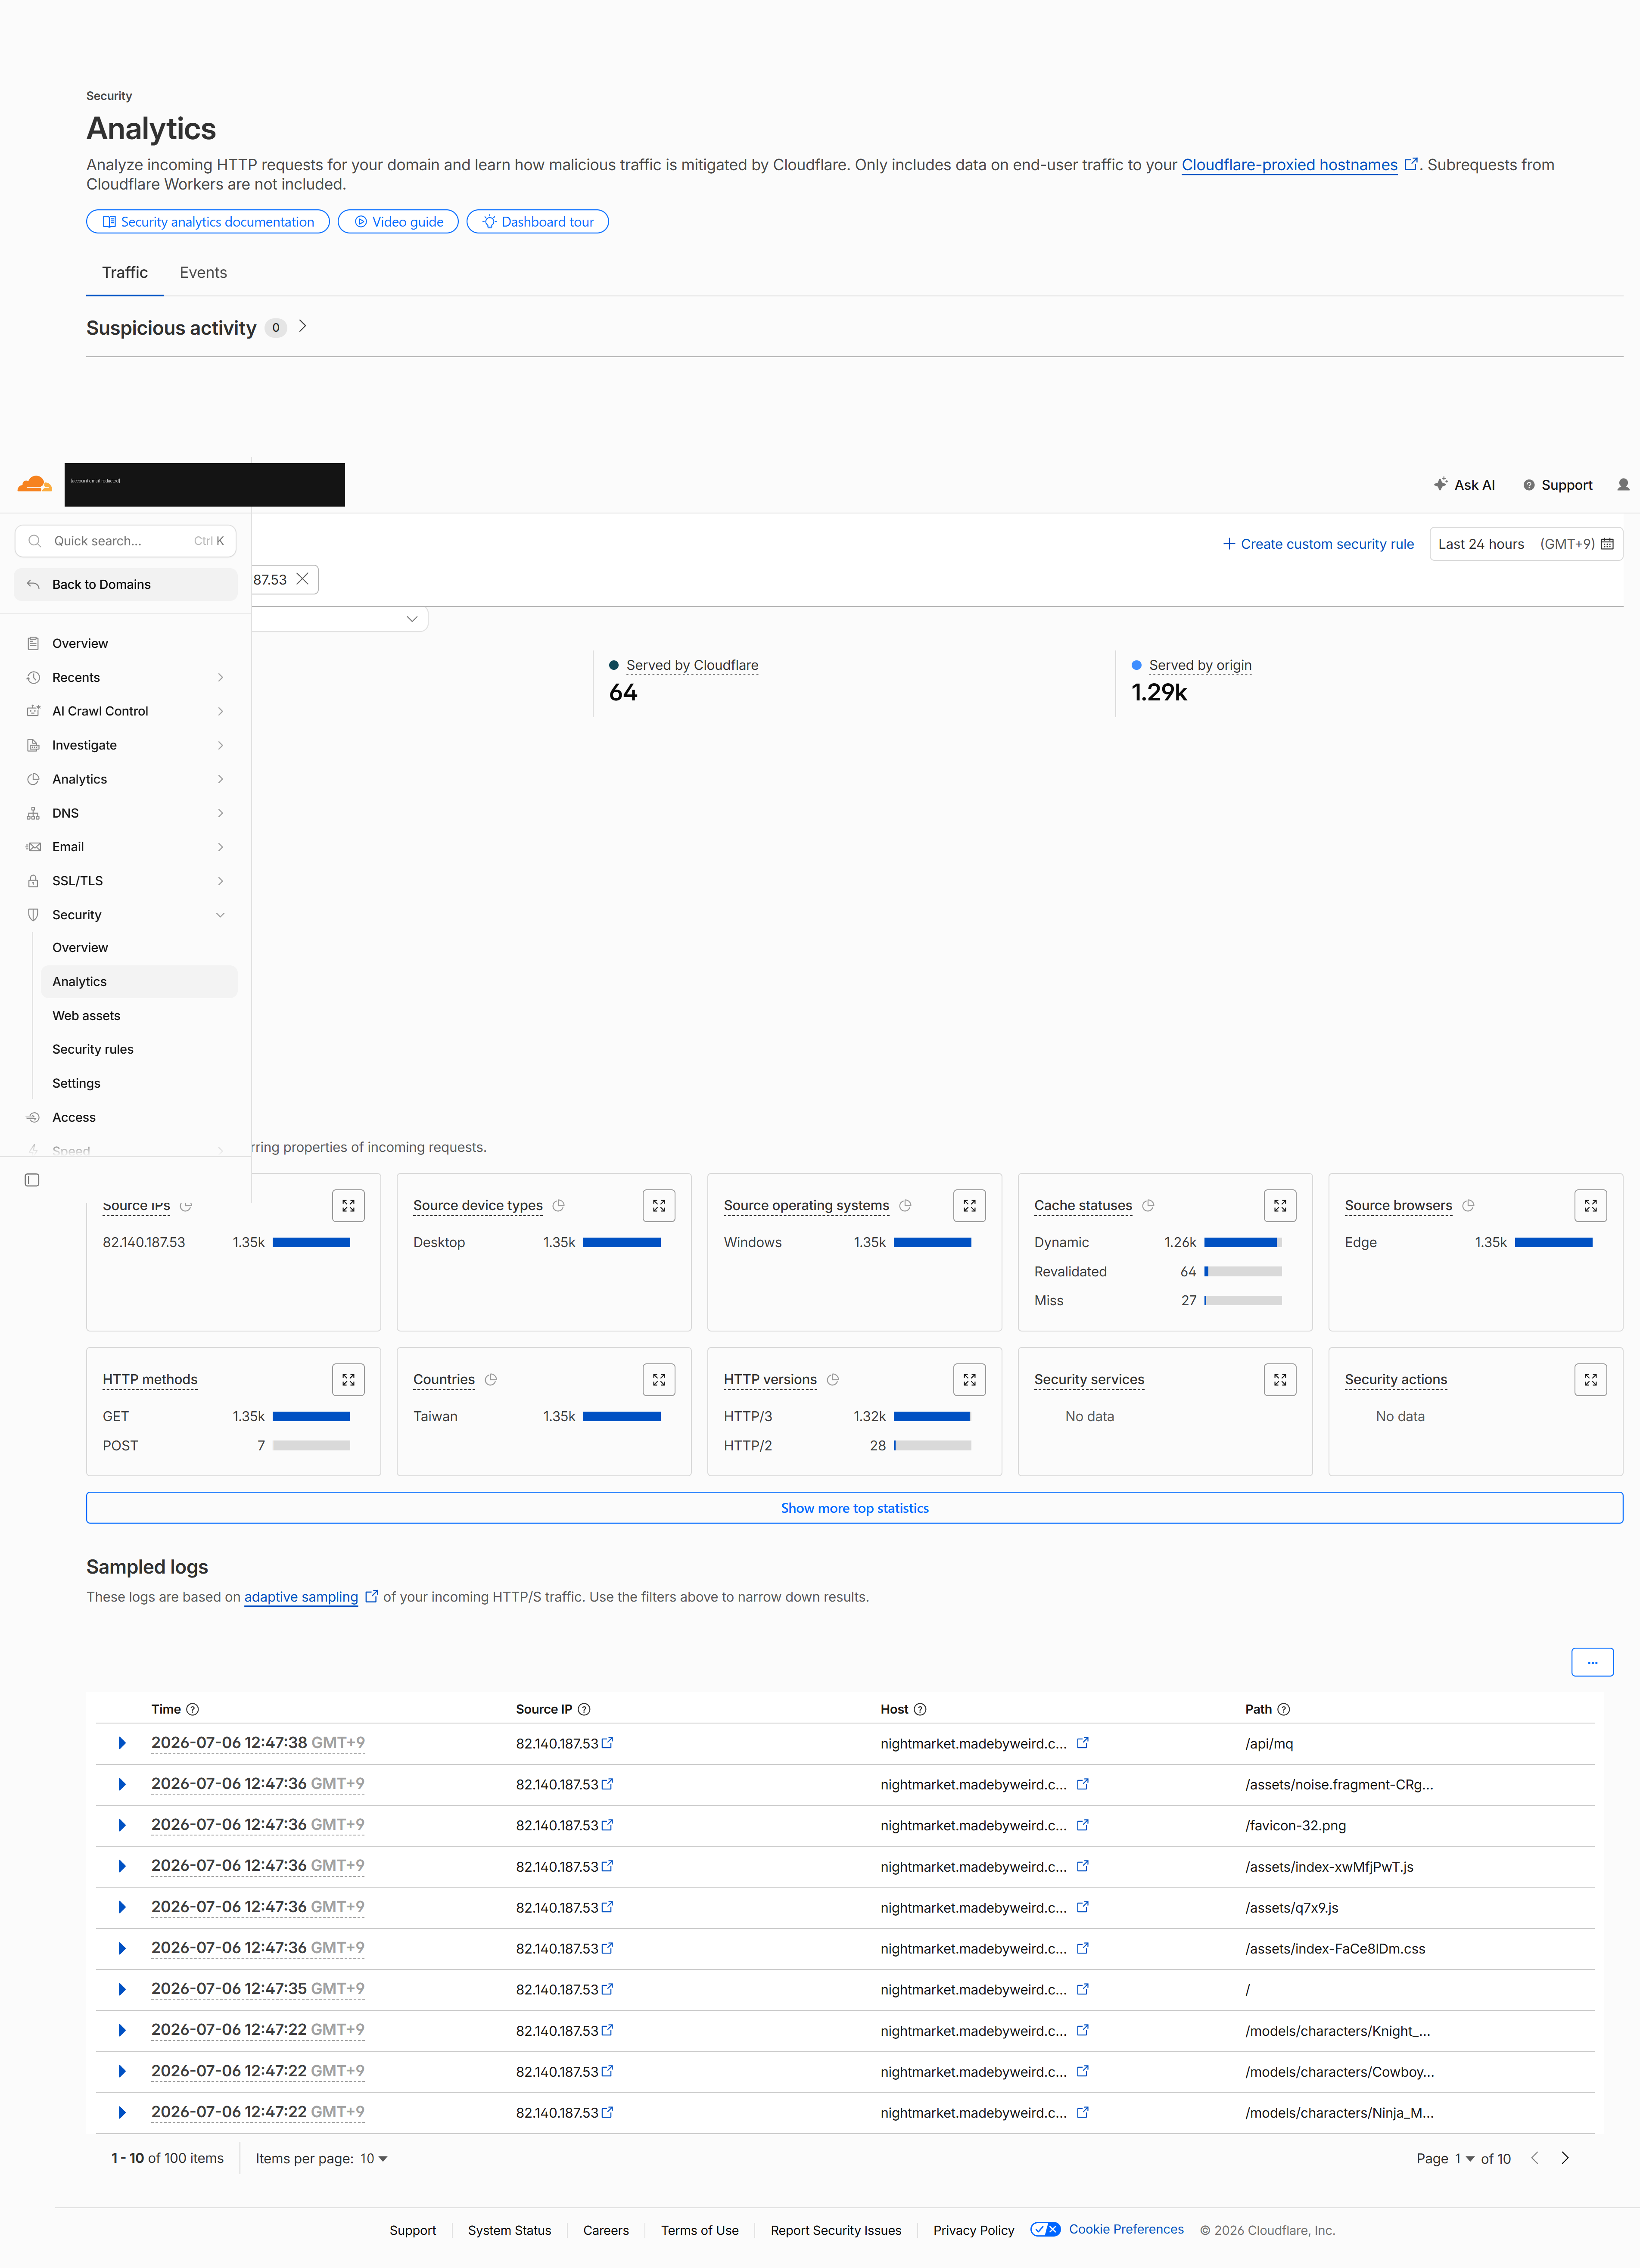1640x2268 pixels.
Task: Expand AI Crawl Control menu
Action: coord(220,711)
